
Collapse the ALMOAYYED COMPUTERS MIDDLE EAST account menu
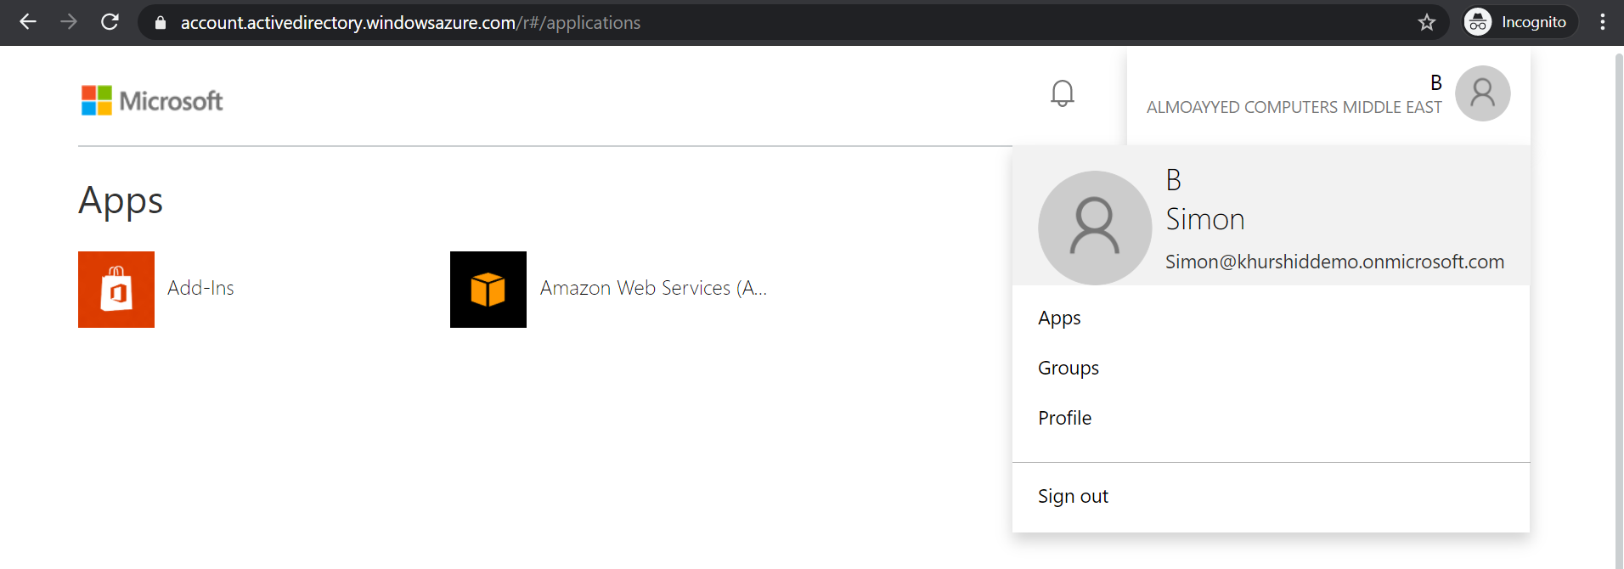[x=1294, y=107]
